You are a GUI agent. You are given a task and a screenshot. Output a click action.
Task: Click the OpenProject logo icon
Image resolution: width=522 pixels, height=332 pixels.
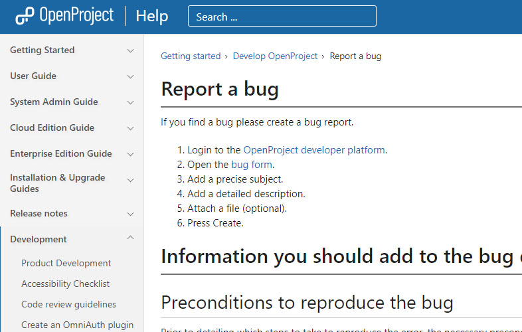pos(24,16)
